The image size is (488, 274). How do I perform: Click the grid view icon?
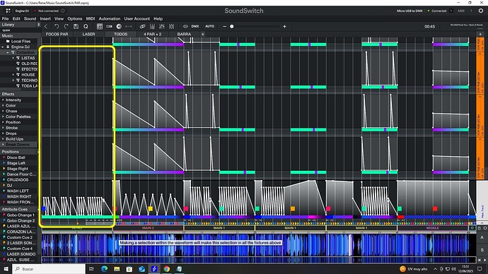[100, 26]
